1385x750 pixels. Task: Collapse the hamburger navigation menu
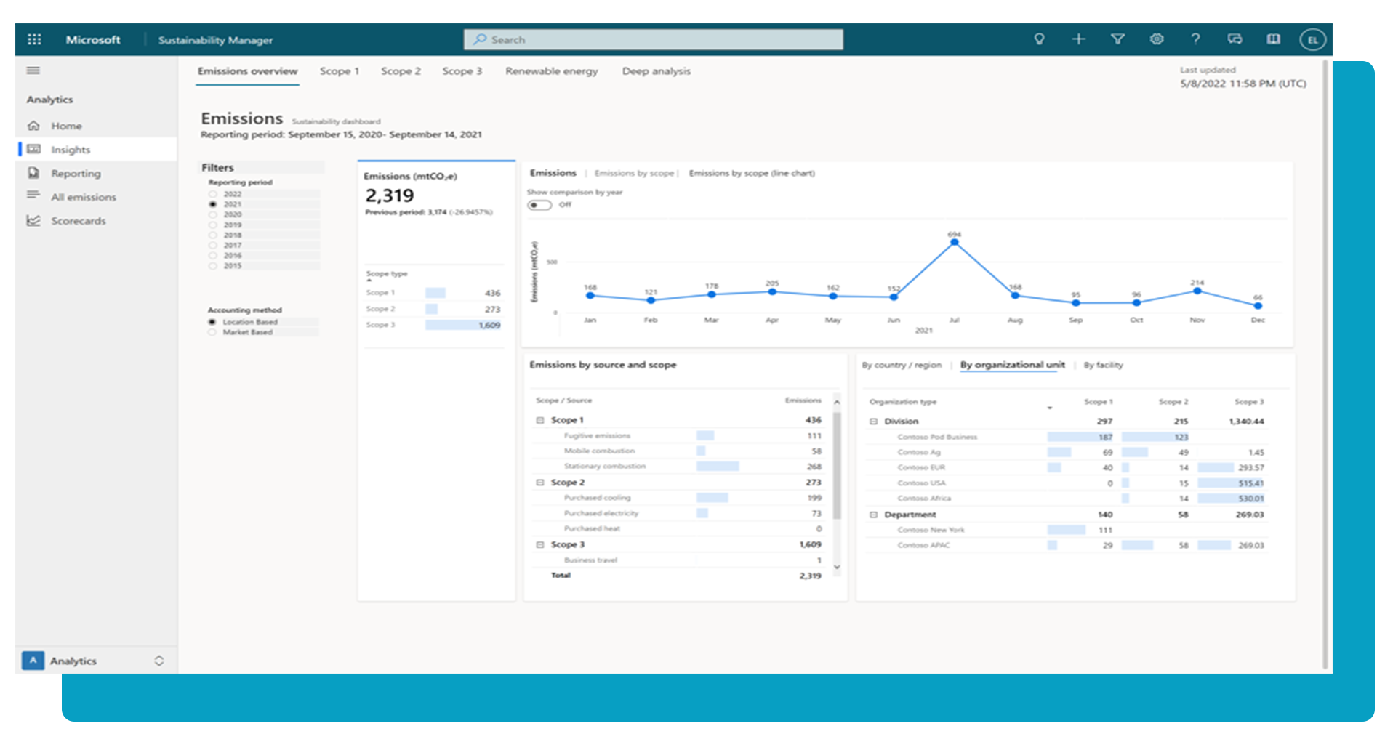point(33,70)
